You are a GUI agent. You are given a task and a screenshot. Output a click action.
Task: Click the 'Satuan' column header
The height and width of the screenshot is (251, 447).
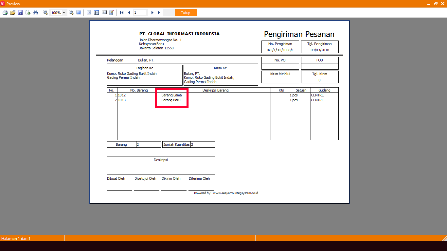(301, 90)
